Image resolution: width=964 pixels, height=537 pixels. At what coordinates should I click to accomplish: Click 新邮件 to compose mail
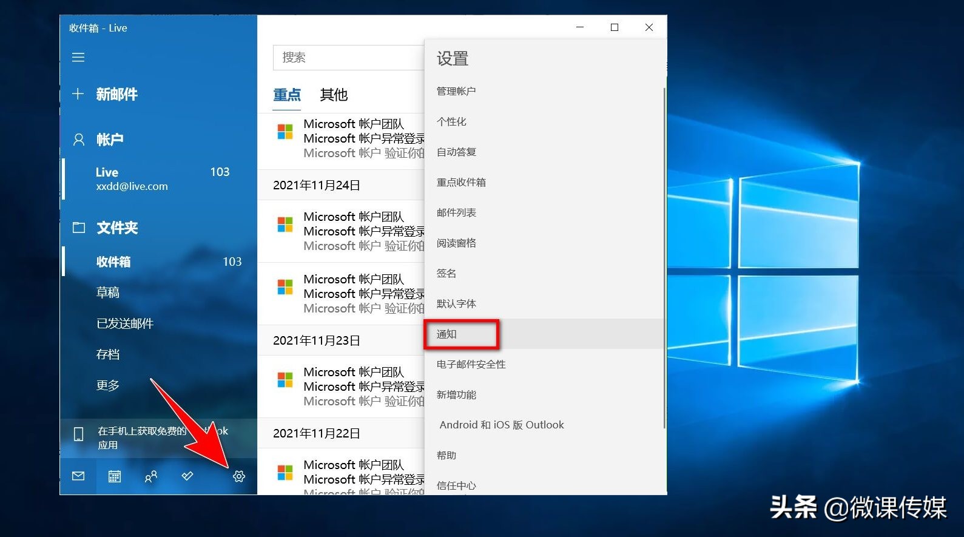(117, 94)
